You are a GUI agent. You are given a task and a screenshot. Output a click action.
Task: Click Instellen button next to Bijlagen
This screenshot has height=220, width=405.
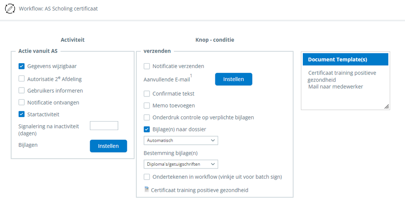(108, 146)
